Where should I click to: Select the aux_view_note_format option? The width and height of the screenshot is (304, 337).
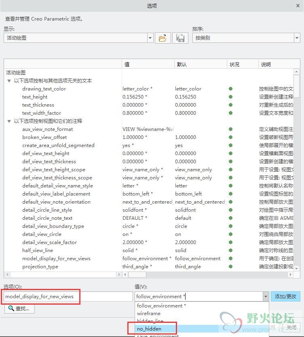[x=47, y=129]
